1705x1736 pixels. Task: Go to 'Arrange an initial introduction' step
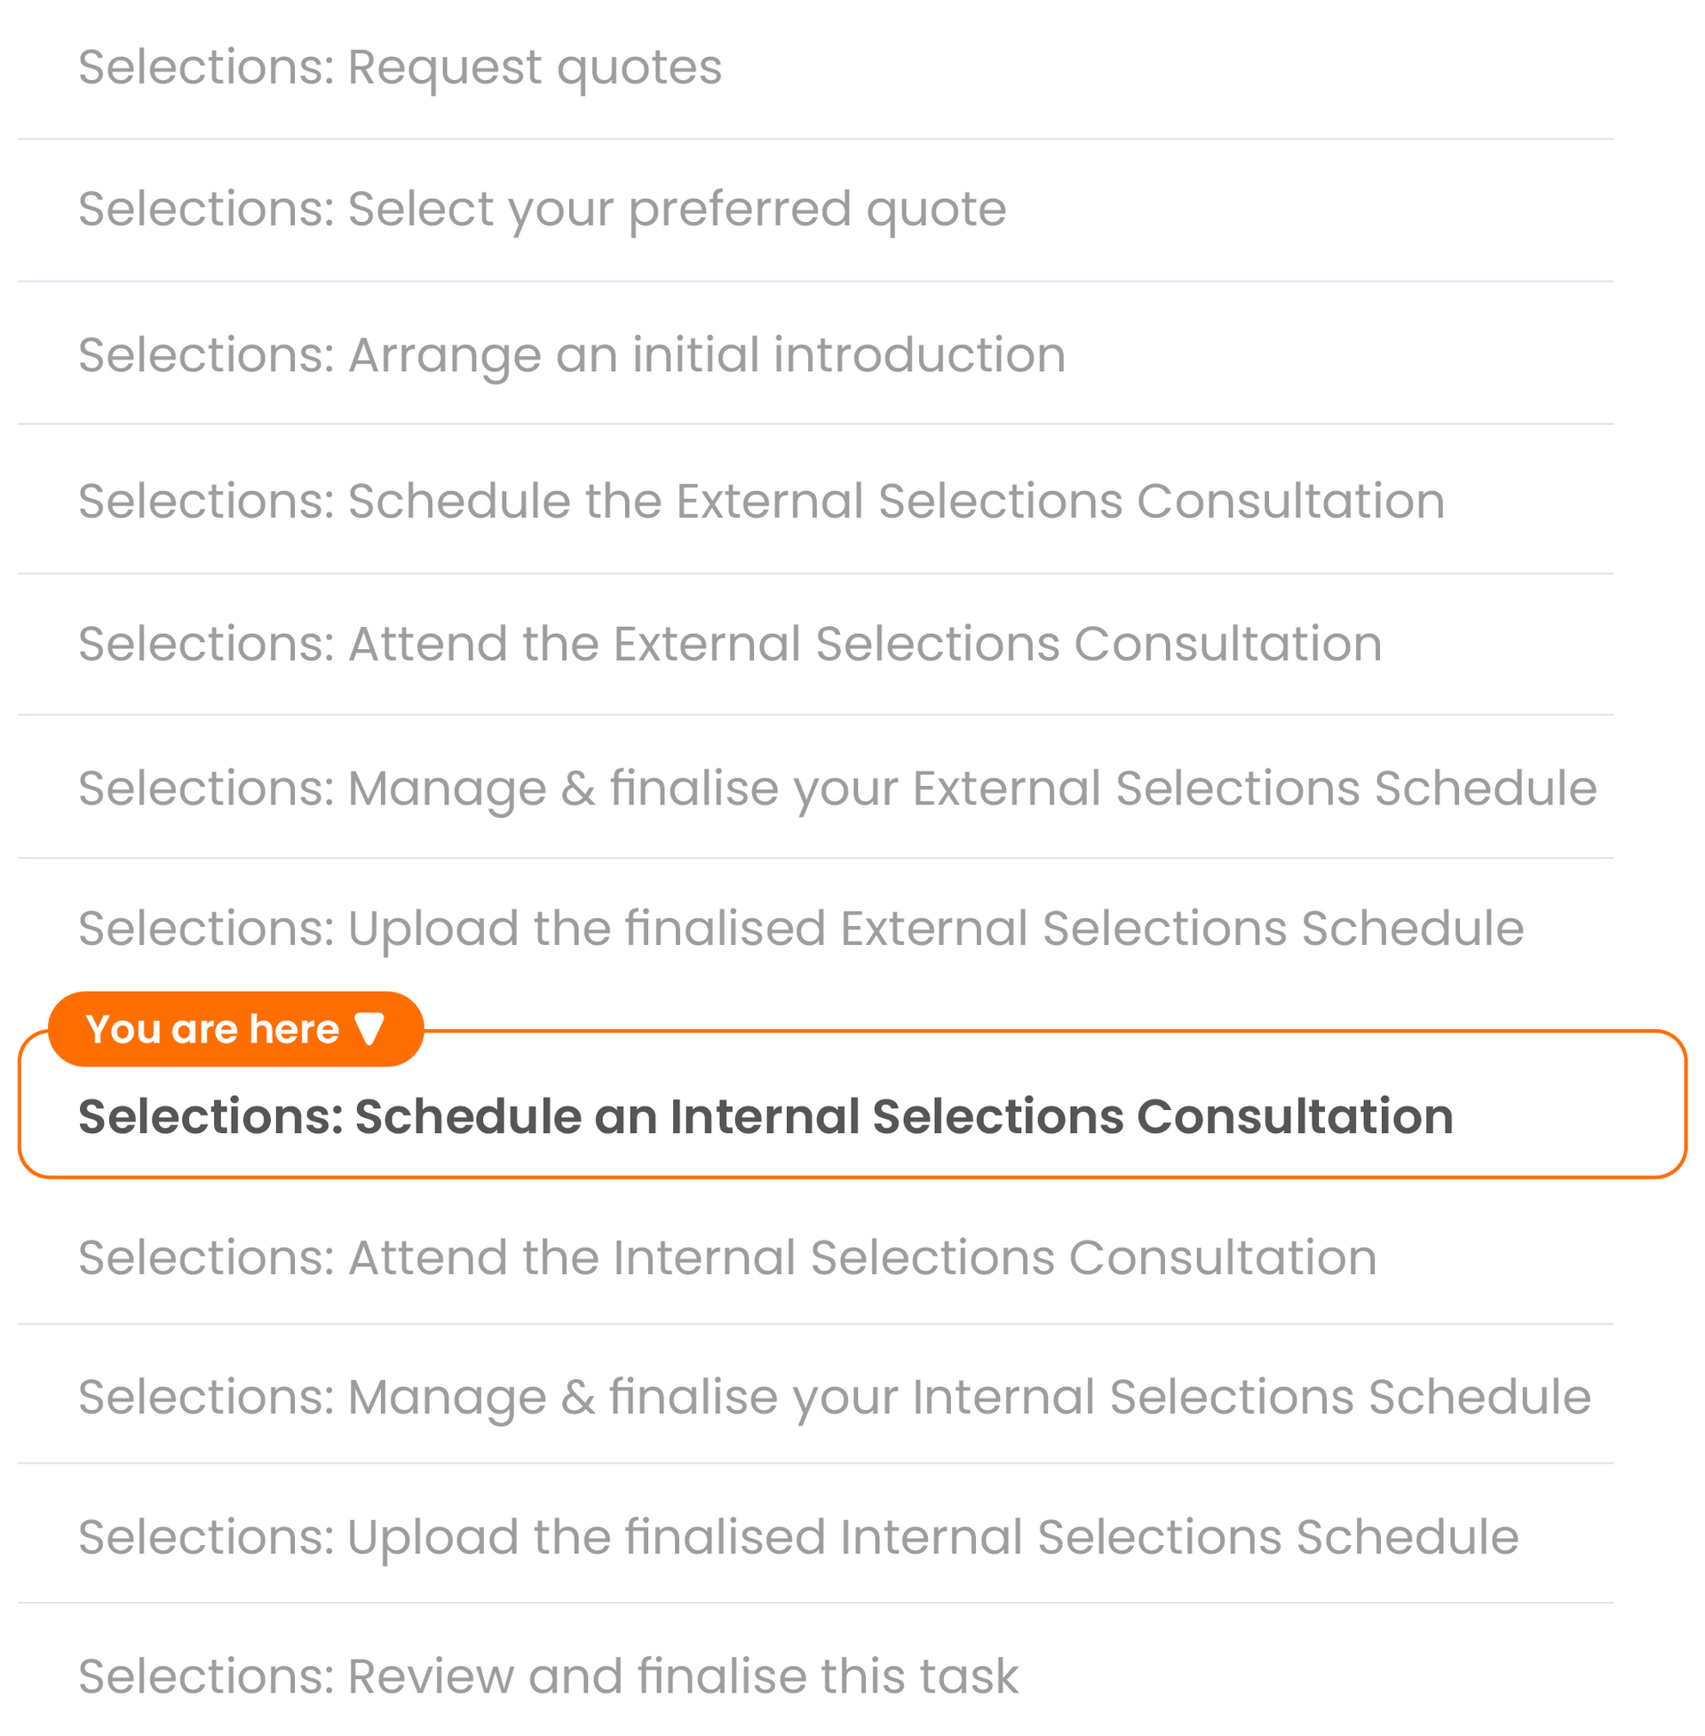point(571,354)
